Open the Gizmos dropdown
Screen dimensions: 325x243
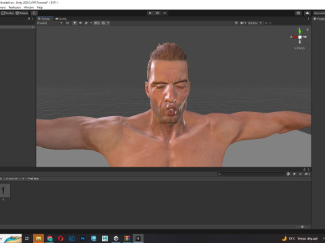pos(255,23)
